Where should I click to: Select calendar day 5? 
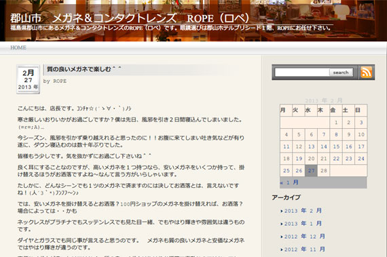coord(299,134)
